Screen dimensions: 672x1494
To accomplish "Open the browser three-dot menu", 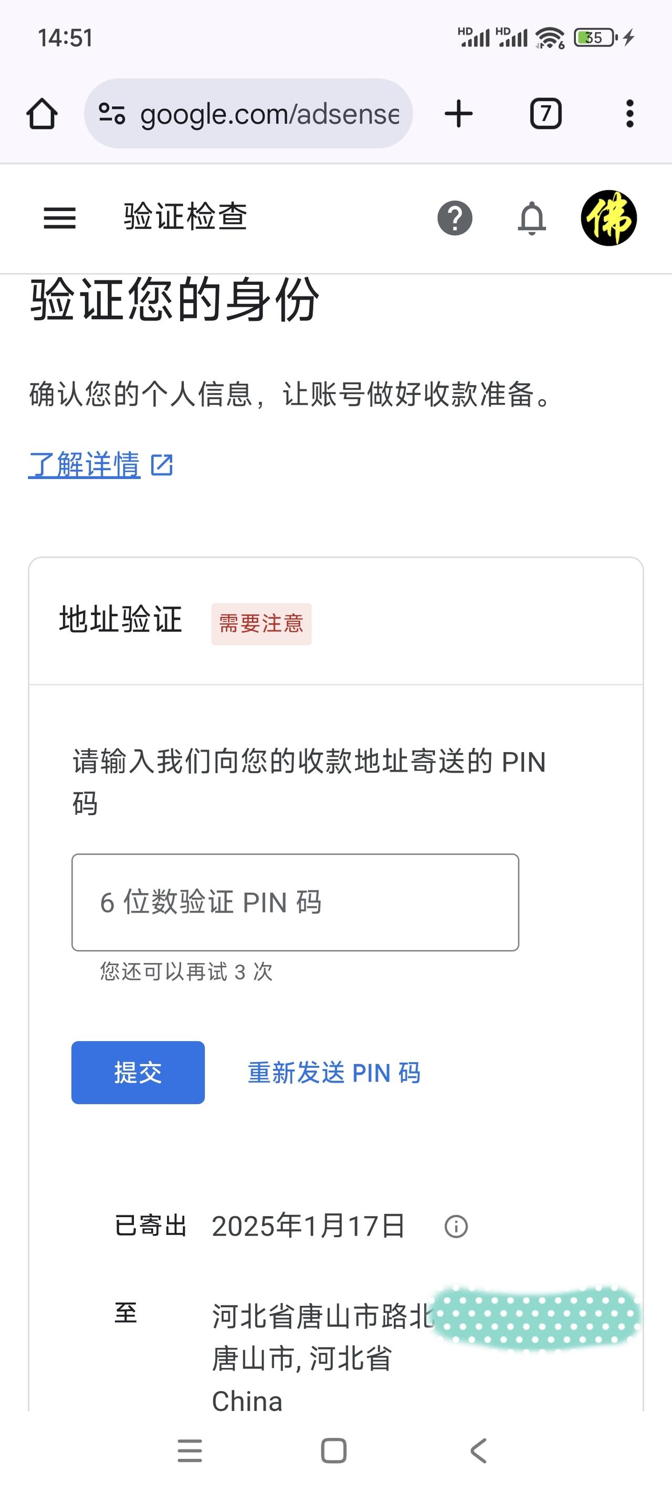I will pos(629,113).
